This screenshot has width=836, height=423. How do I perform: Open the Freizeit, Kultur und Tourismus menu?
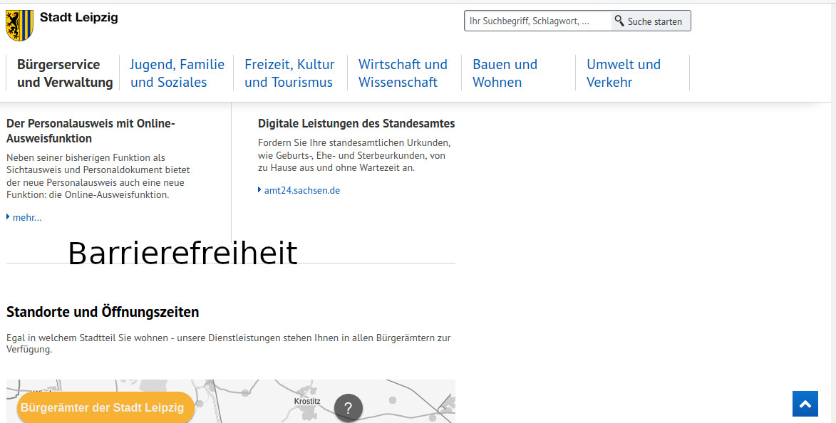pyautogui.click(x=289, y=73)
